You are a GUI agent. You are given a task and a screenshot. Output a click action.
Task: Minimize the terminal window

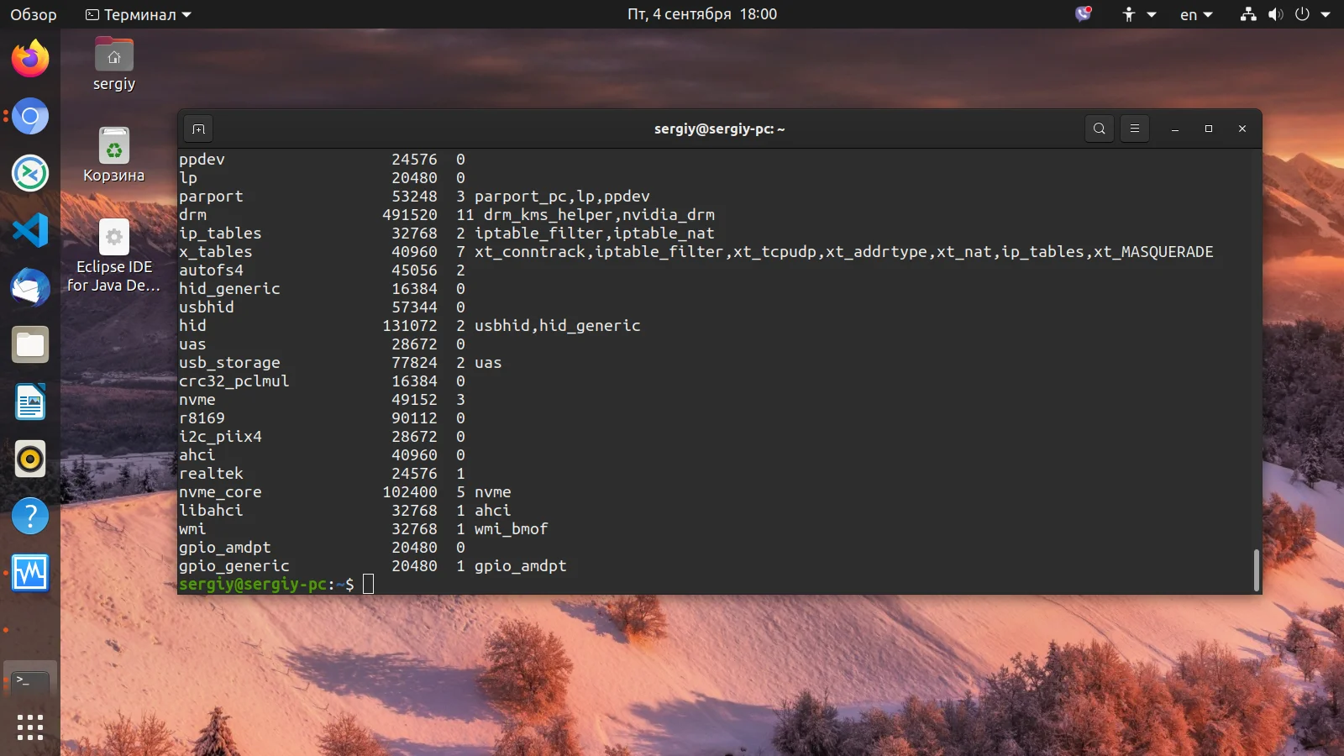[x=1175, y=129]
